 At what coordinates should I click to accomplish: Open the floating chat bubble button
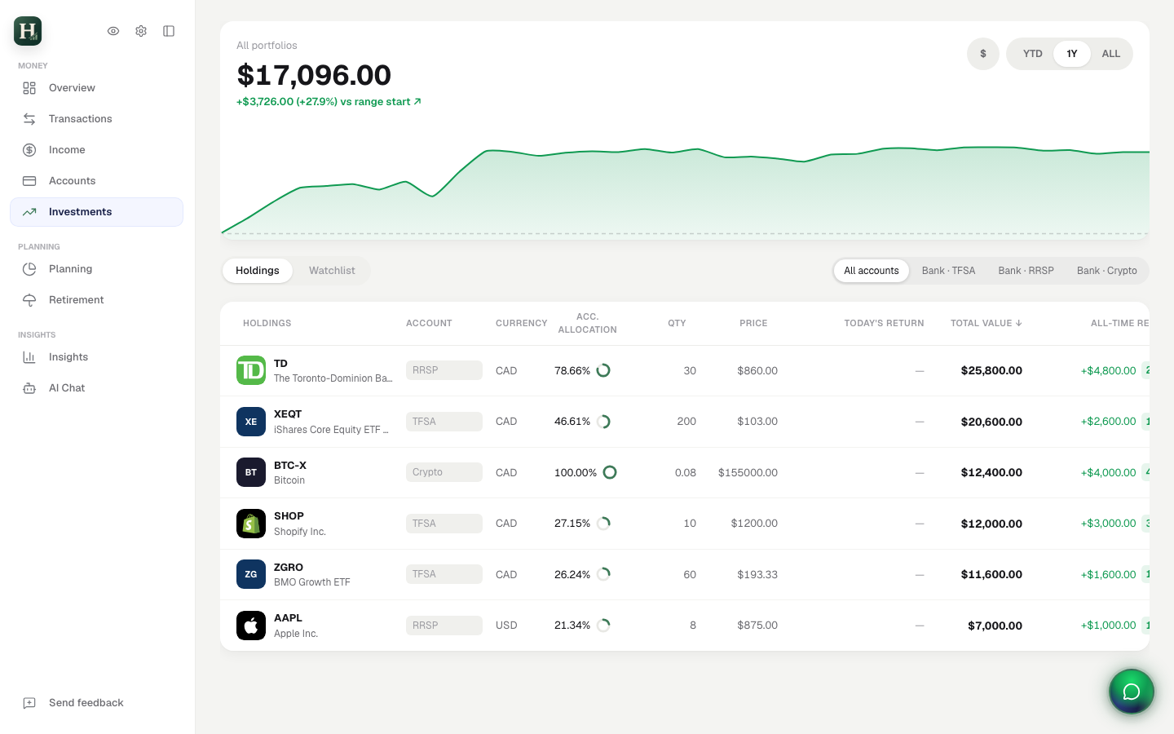1132,692
